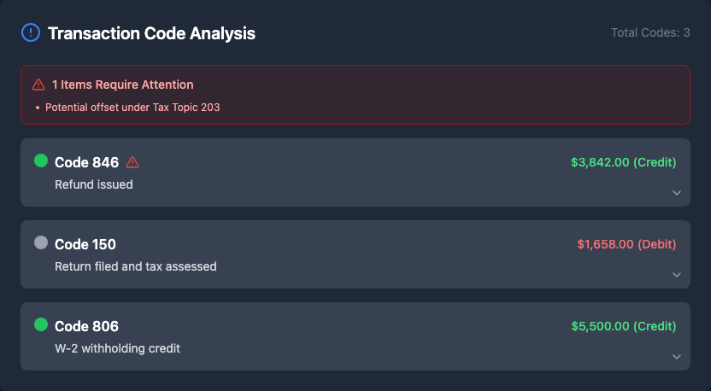The image size is (711, 391).
Task: Open the Tax Topic 203 offset notice
Action: [132, 108]
